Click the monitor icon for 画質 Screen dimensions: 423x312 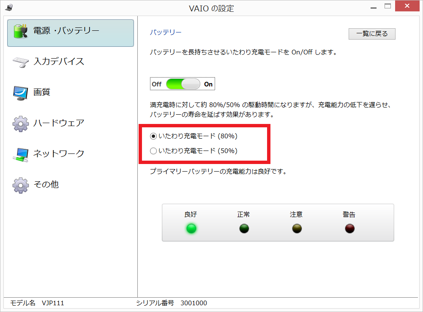pyautogui.click(x=21, y=93)
